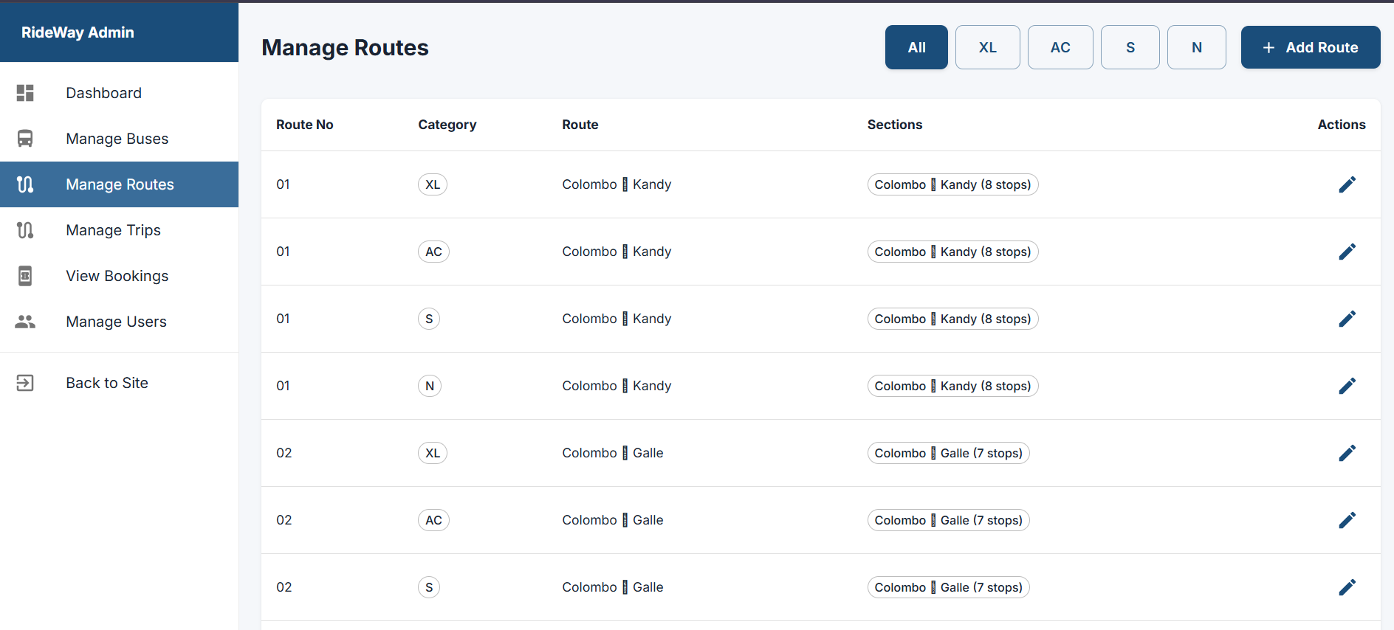Screen dimensions: 1394x630
Task: Click the XL category badge for route 01
Action: click(x=433, y=184)
